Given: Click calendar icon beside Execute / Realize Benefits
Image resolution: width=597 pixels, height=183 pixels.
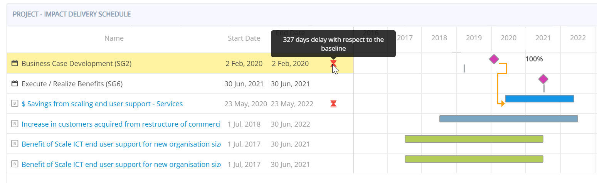Looking at the screenshot, I should tap(15, 84).
